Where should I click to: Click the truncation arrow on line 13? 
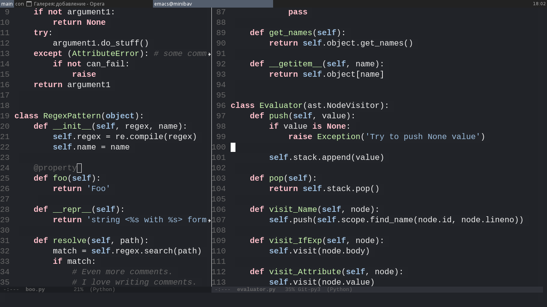[x=209, y=54]
